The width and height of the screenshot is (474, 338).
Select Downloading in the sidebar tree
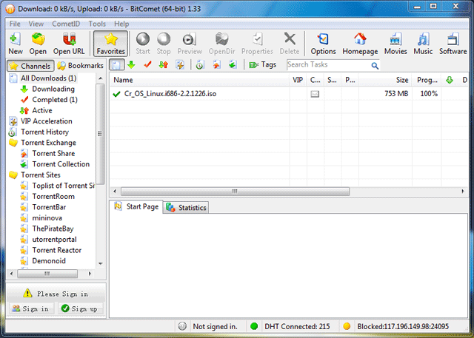53,89
